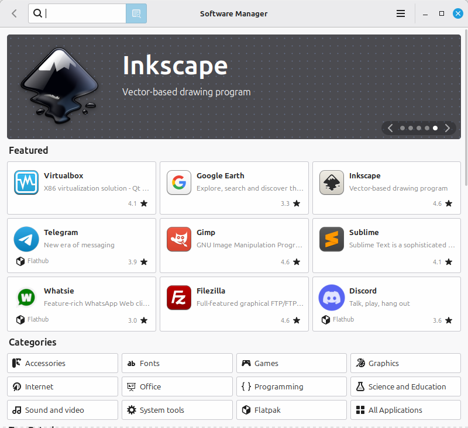The height and width of the screenshot is (428, 468).
Task: Open Inkscape icon in Featured list
Action: click(332, 182)
